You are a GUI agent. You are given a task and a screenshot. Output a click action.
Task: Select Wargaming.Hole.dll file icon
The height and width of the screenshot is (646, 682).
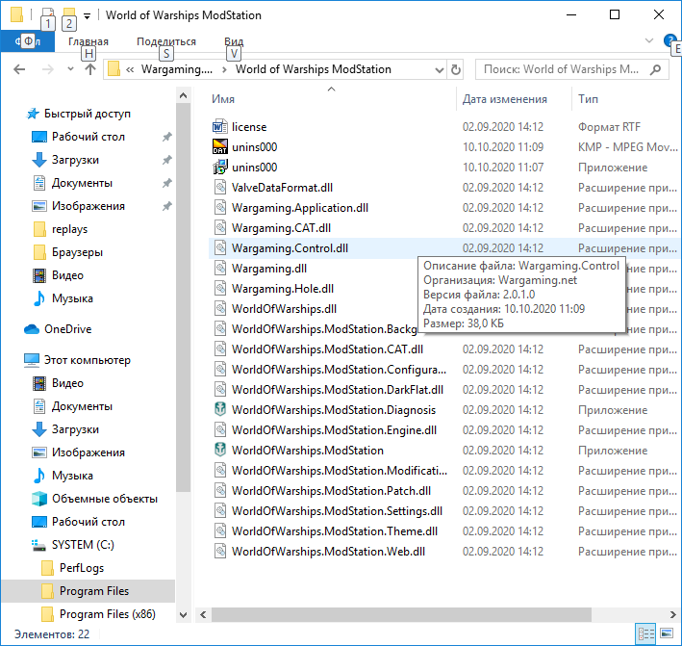click(x=220, y=289)
